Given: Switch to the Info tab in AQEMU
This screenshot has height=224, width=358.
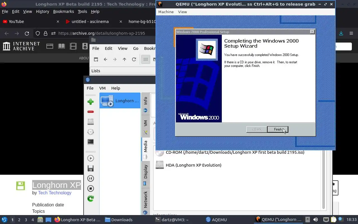Looking at the screenshot, I should 145,104.
